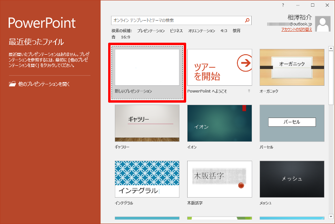This screenshot has width=335, height=224.
Task: Click the イオン caption below thumbnail
Action: (192, 147)
